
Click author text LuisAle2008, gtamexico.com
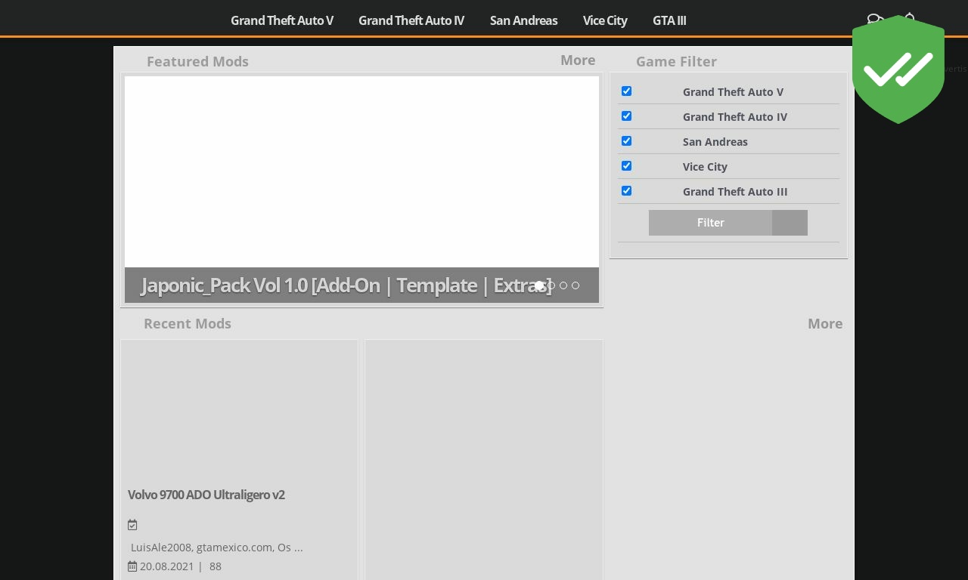217,548
